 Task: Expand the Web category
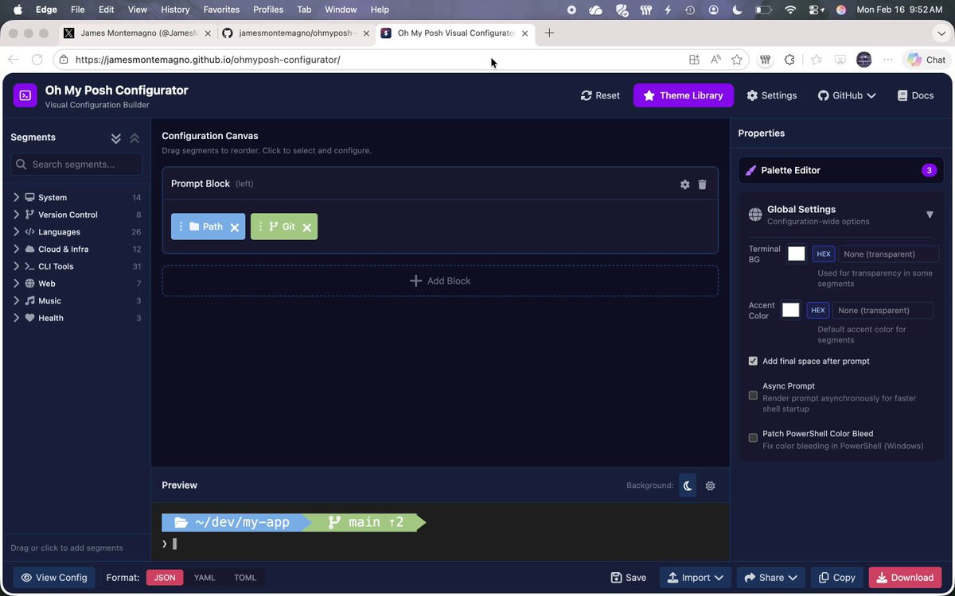pyautogui.click(x=76, y=284)
